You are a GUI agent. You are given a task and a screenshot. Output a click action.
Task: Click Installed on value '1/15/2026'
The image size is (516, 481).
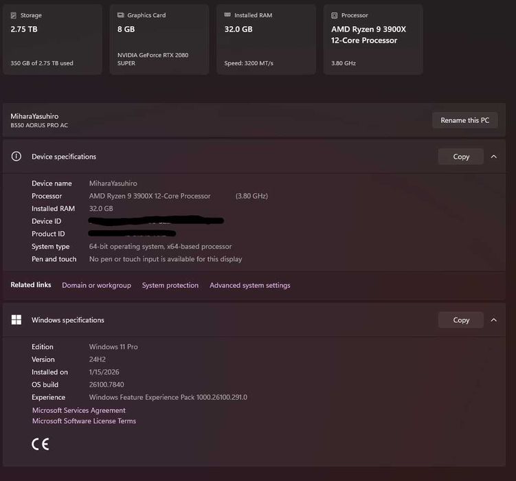104,372
